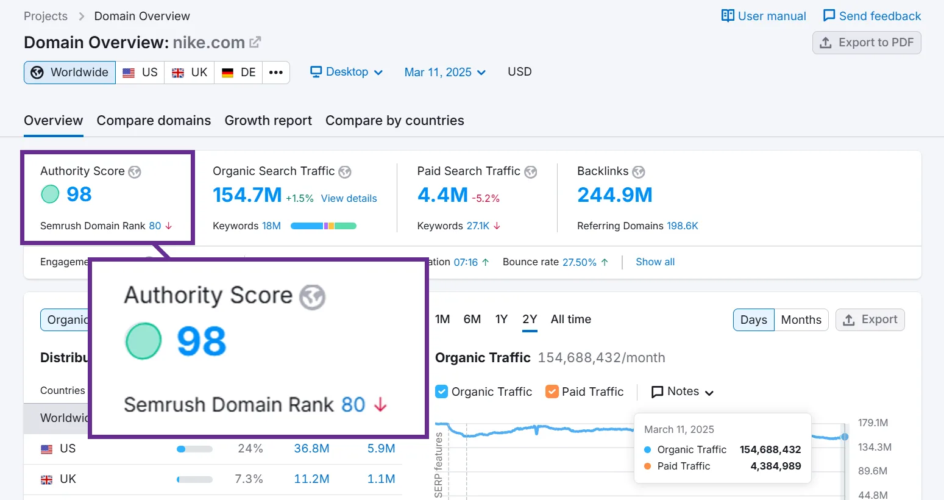Click the globe icon next to Organic Search Traffic
Viewport: 944px width, 500px height.
coord(345,172)
